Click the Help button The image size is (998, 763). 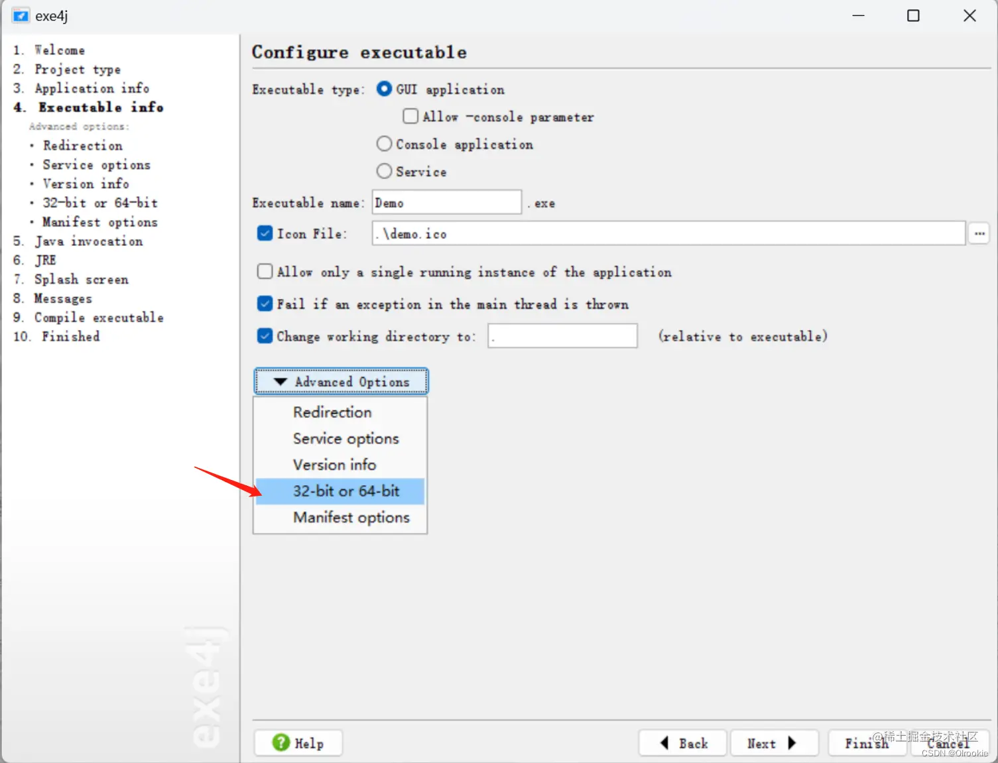click(x=298, y=743)
